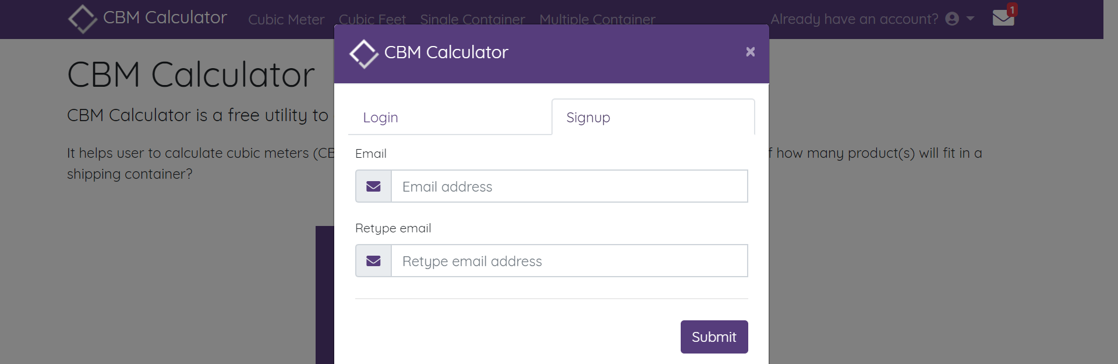The image size is (1118, 364).
Task: Focus the Email address input field
Action: pyautogui.click(x=569, y=186)
